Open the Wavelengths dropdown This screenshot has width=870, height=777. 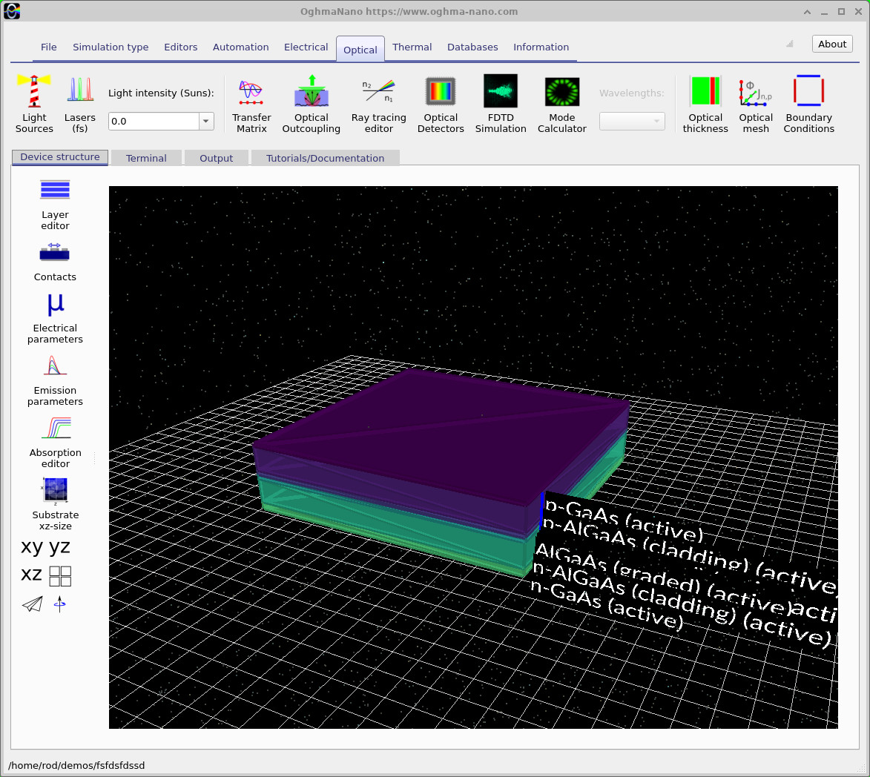point(632,121)
